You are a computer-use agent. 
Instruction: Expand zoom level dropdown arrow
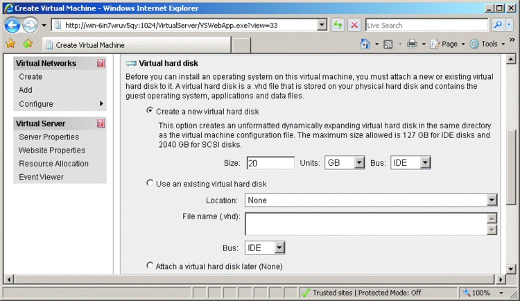[501, 293]
